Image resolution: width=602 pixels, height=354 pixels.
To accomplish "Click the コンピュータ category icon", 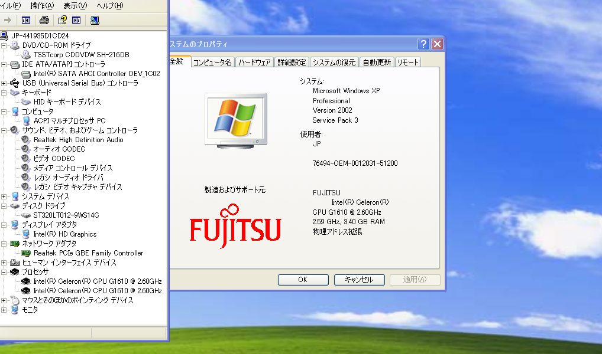I will coord(15,112).
